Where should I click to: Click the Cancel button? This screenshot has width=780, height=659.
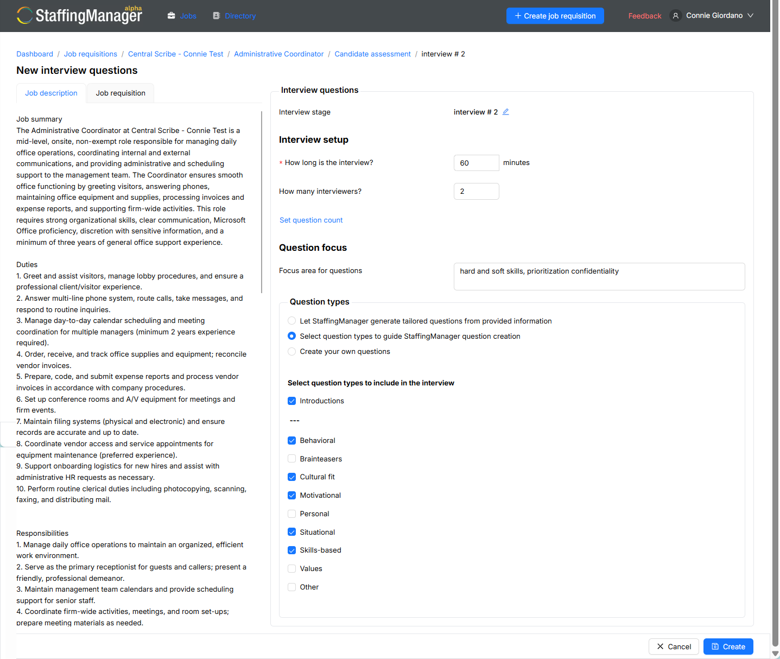point(674,647)
